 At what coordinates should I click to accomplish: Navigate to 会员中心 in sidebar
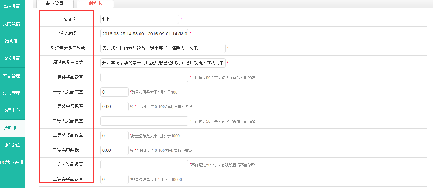click(12, 111)
